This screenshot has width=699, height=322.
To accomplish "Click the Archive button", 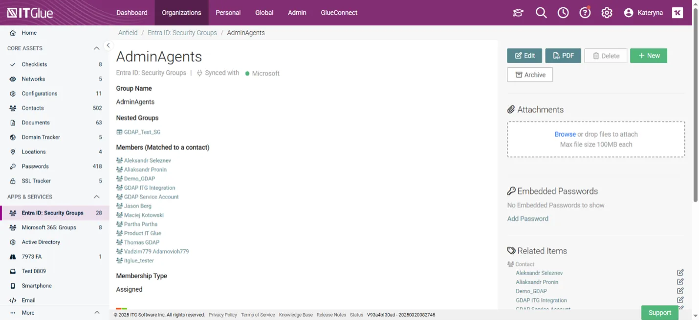I will 530,75.
